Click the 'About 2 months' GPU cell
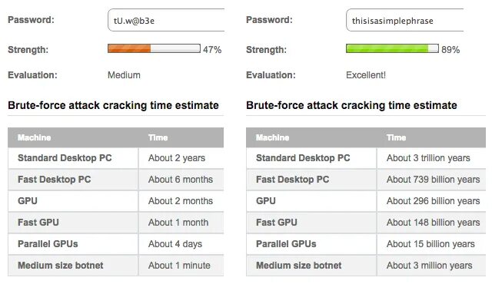 [181, 201]
